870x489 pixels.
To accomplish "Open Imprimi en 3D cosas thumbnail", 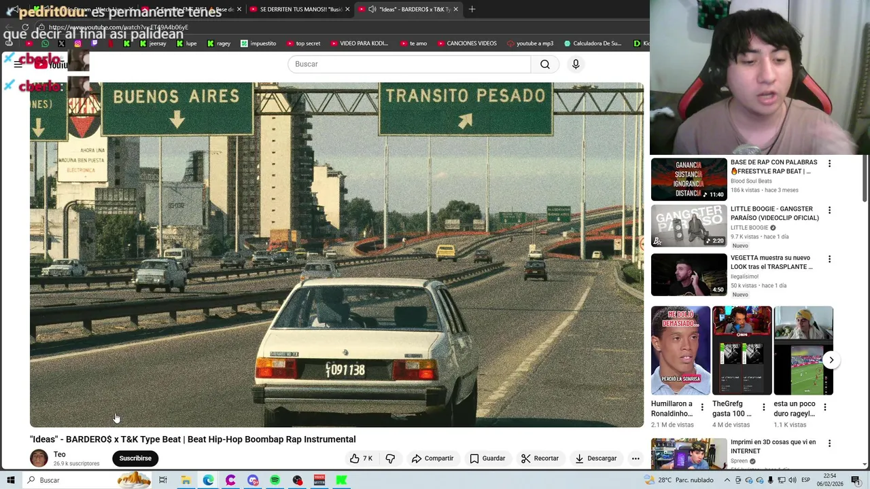I will tap(689, 454).
